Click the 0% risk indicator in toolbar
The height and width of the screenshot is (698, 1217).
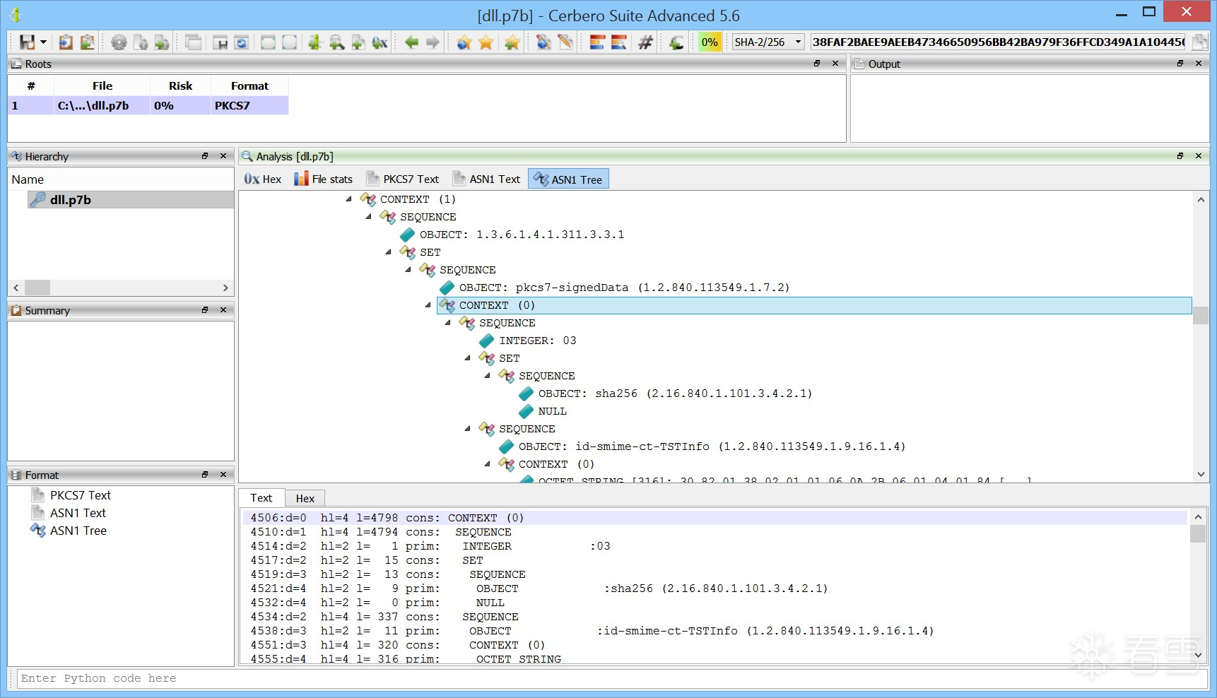tap(710, 42)
